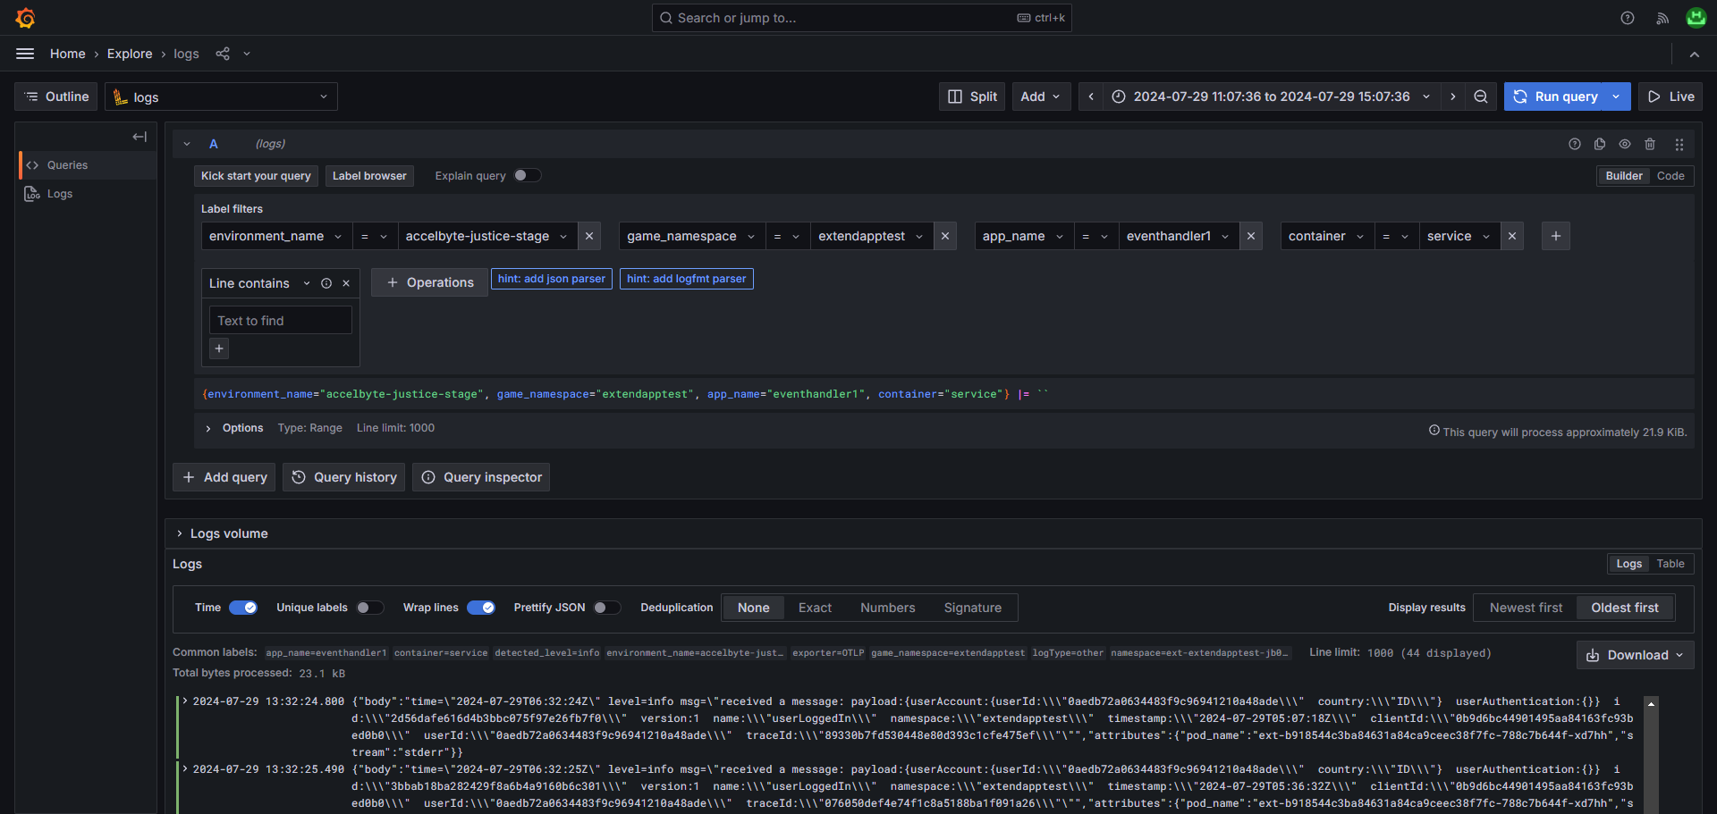Open Download dropdown
Screen dimensions: 1717x814
pos(1635,655)
